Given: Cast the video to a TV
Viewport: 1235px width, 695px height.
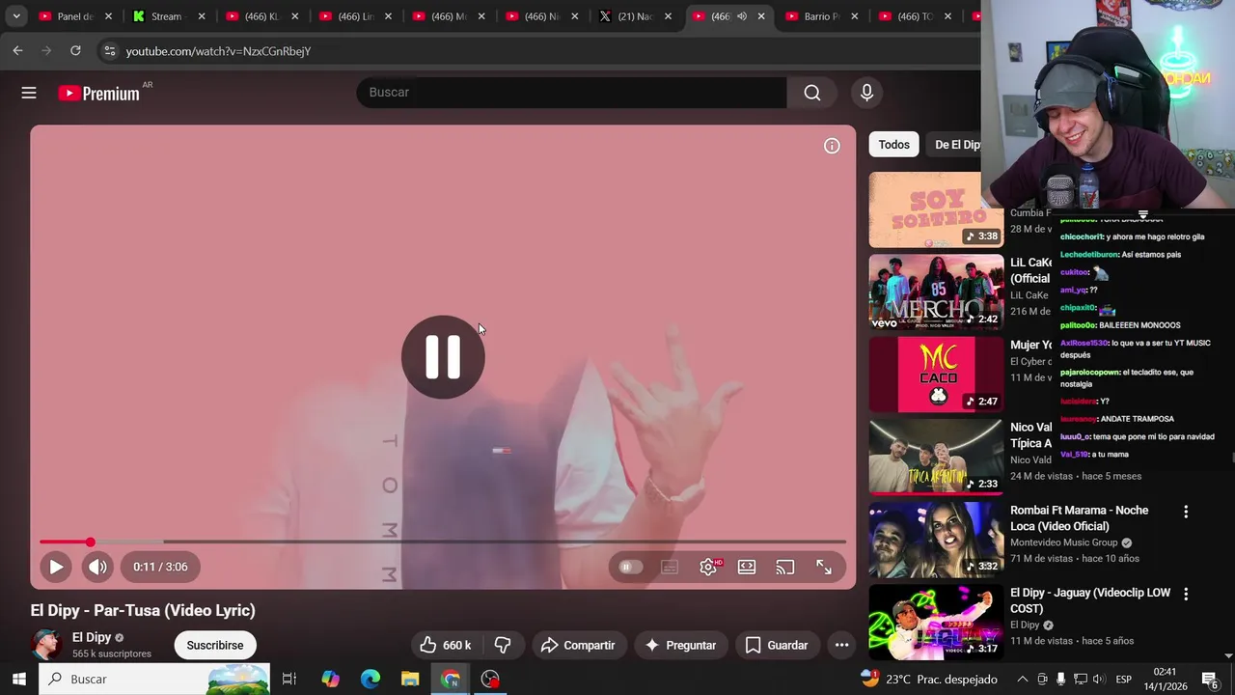Looking at the screenshot, I should (785, 567).
